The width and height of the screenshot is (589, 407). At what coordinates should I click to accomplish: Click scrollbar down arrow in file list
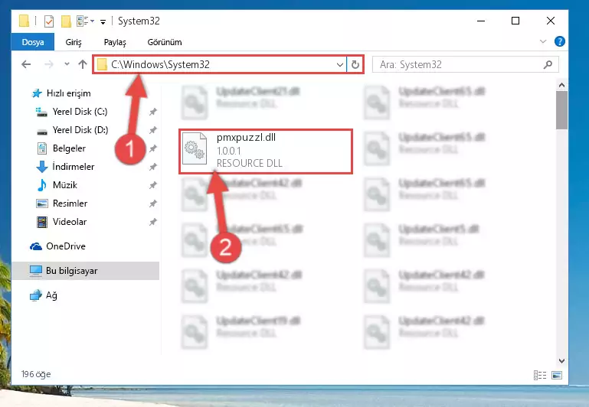tap(561, 361)
